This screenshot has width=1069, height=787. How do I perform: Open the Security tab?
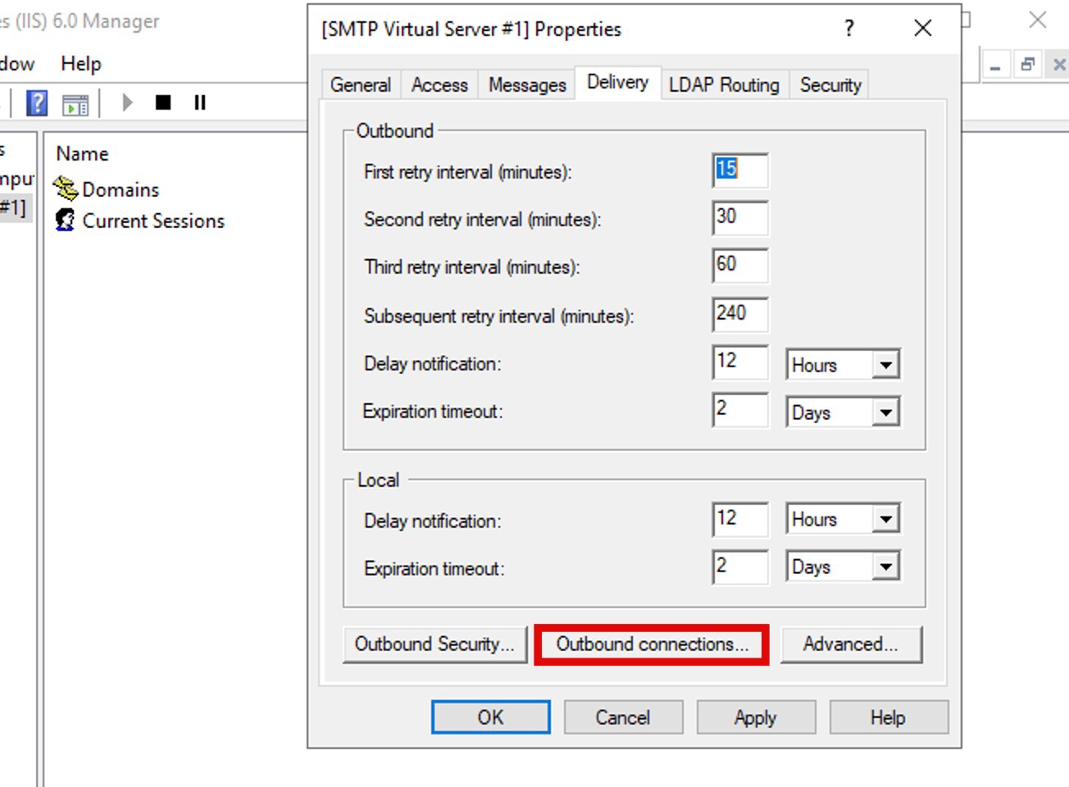[x=830, y=85]
